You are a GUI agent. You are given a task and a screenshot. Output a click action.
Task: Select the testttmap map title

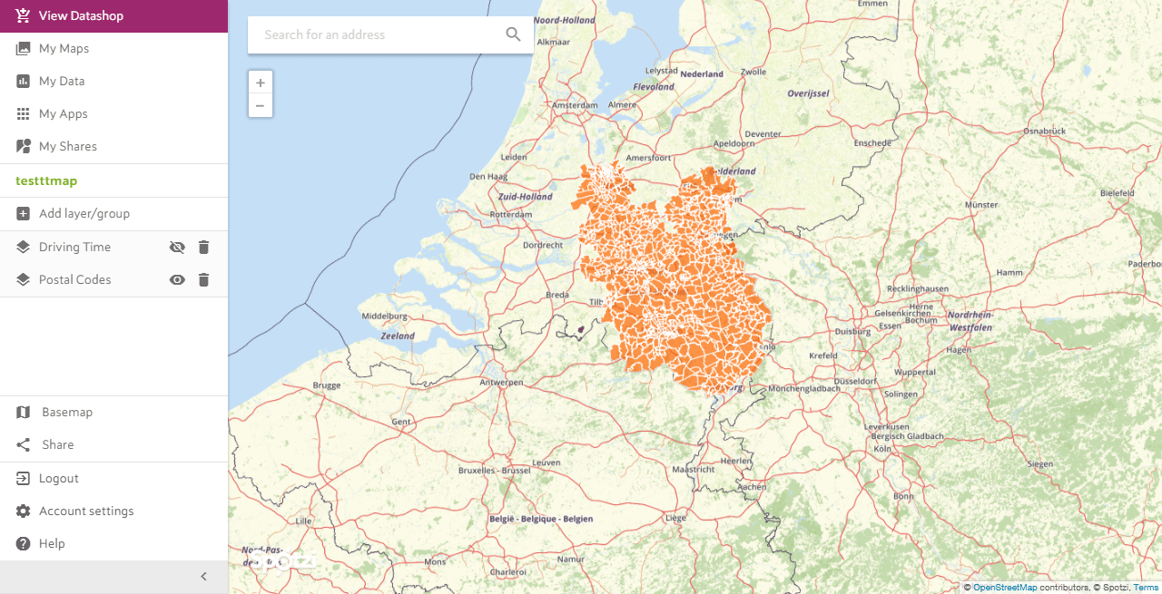(46, 180)
